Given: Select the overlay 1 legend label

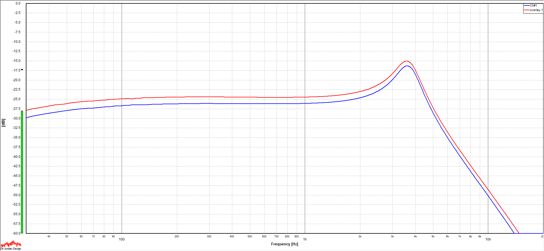Looking at the screenshot, I should [536, 10].
